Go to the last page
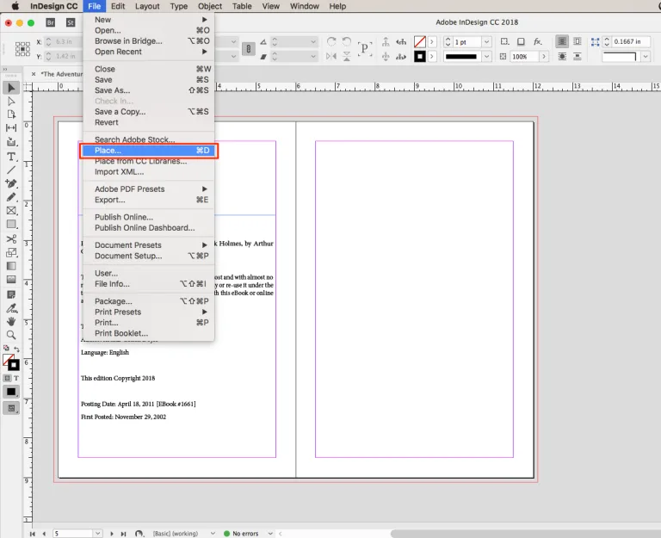661x538 pixels. [123, 534]
